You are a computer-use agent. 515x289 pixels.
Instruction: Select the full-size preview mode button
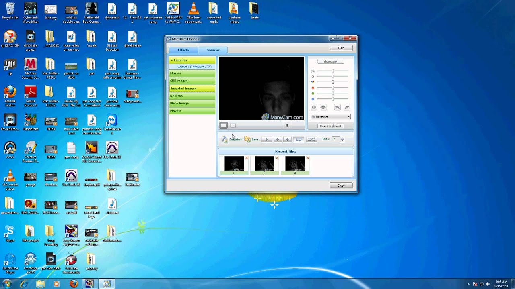(x=224, y=126)
